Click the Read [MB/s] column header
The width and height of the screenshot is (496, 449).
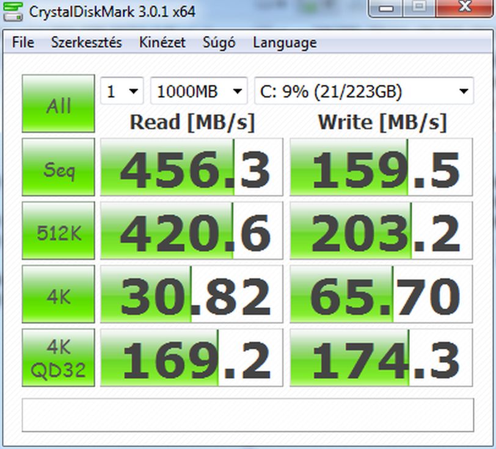tap(192, 123)
